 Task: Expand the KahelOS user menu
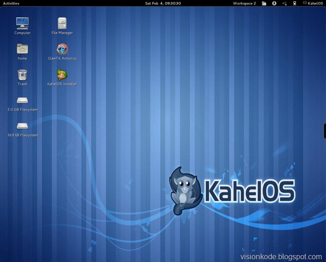tap(313, 3)
